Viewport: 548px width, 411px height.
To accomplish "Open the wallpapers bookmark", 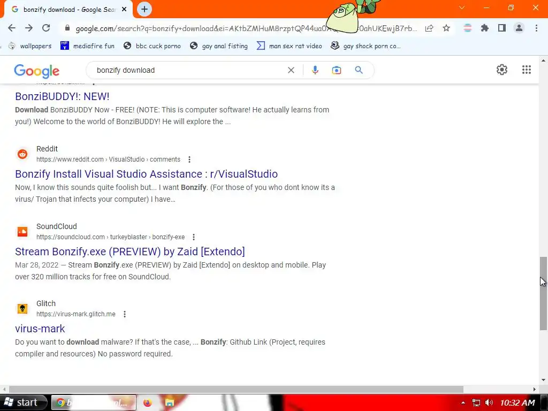I will pos(30,46).
